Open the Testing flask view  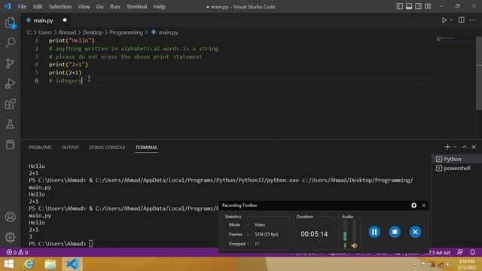[x=10, y=124]
